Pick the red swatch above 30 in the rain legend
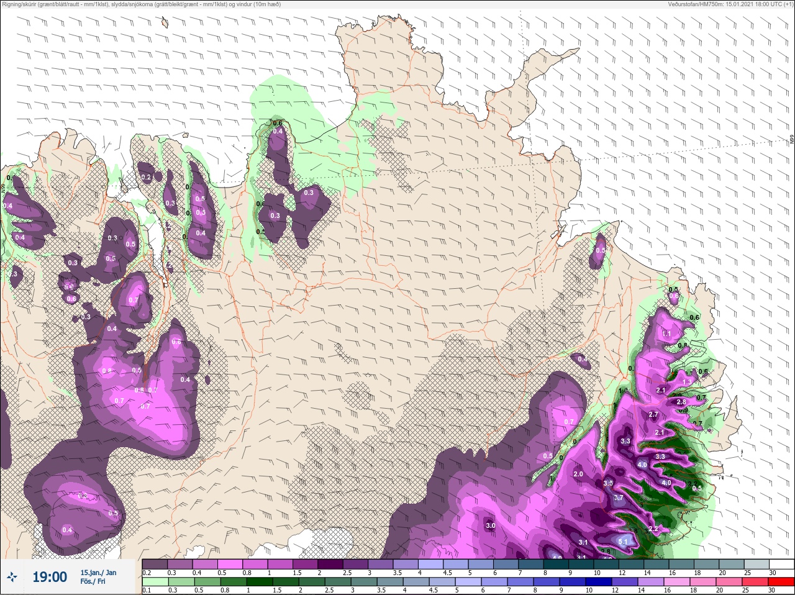795x595 pixels. coord(781,581)
